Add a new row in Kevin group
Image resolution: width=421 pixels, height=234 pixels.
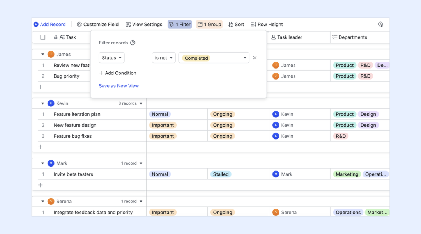(40, 147)
